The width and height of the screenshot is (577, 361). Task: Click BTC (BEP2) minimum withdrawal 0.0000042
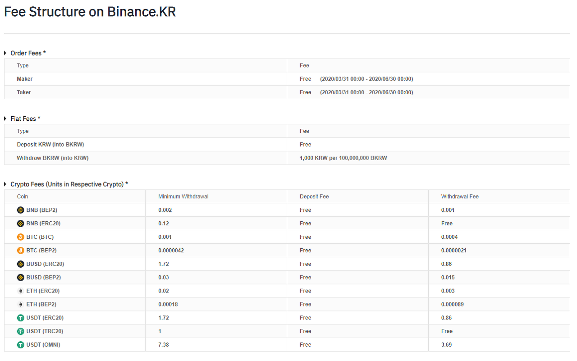(171, 251)
